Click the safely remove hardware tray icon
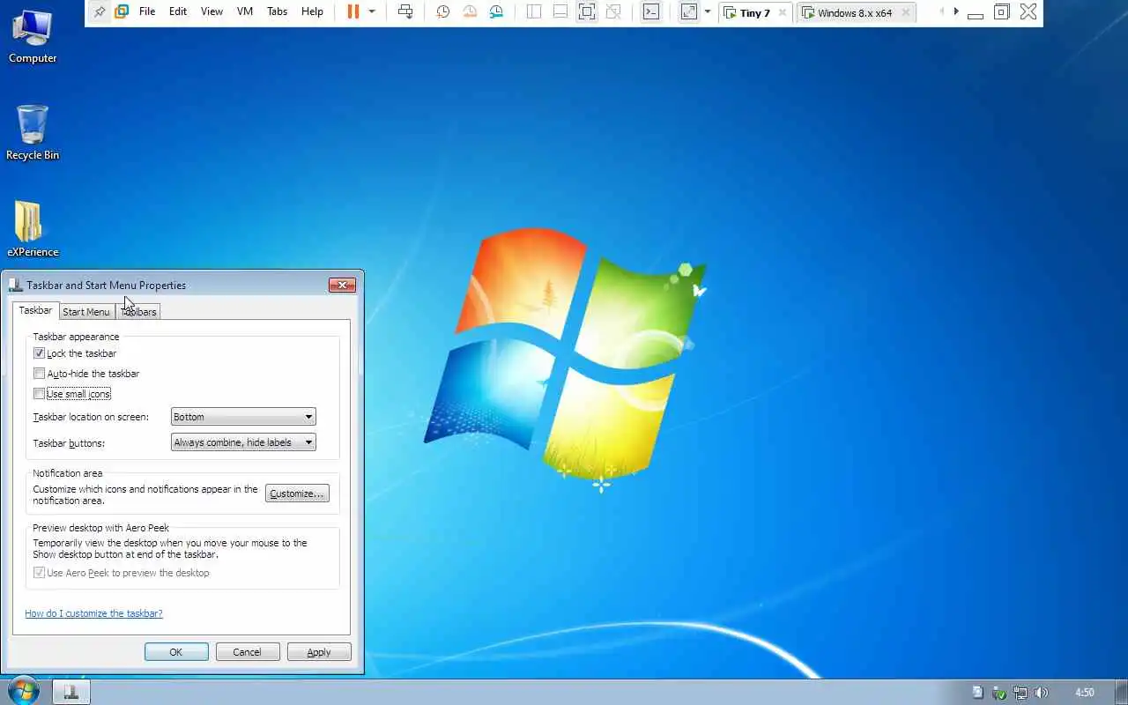The height and width of the screenshot is (705, 1128). [999, 693]
